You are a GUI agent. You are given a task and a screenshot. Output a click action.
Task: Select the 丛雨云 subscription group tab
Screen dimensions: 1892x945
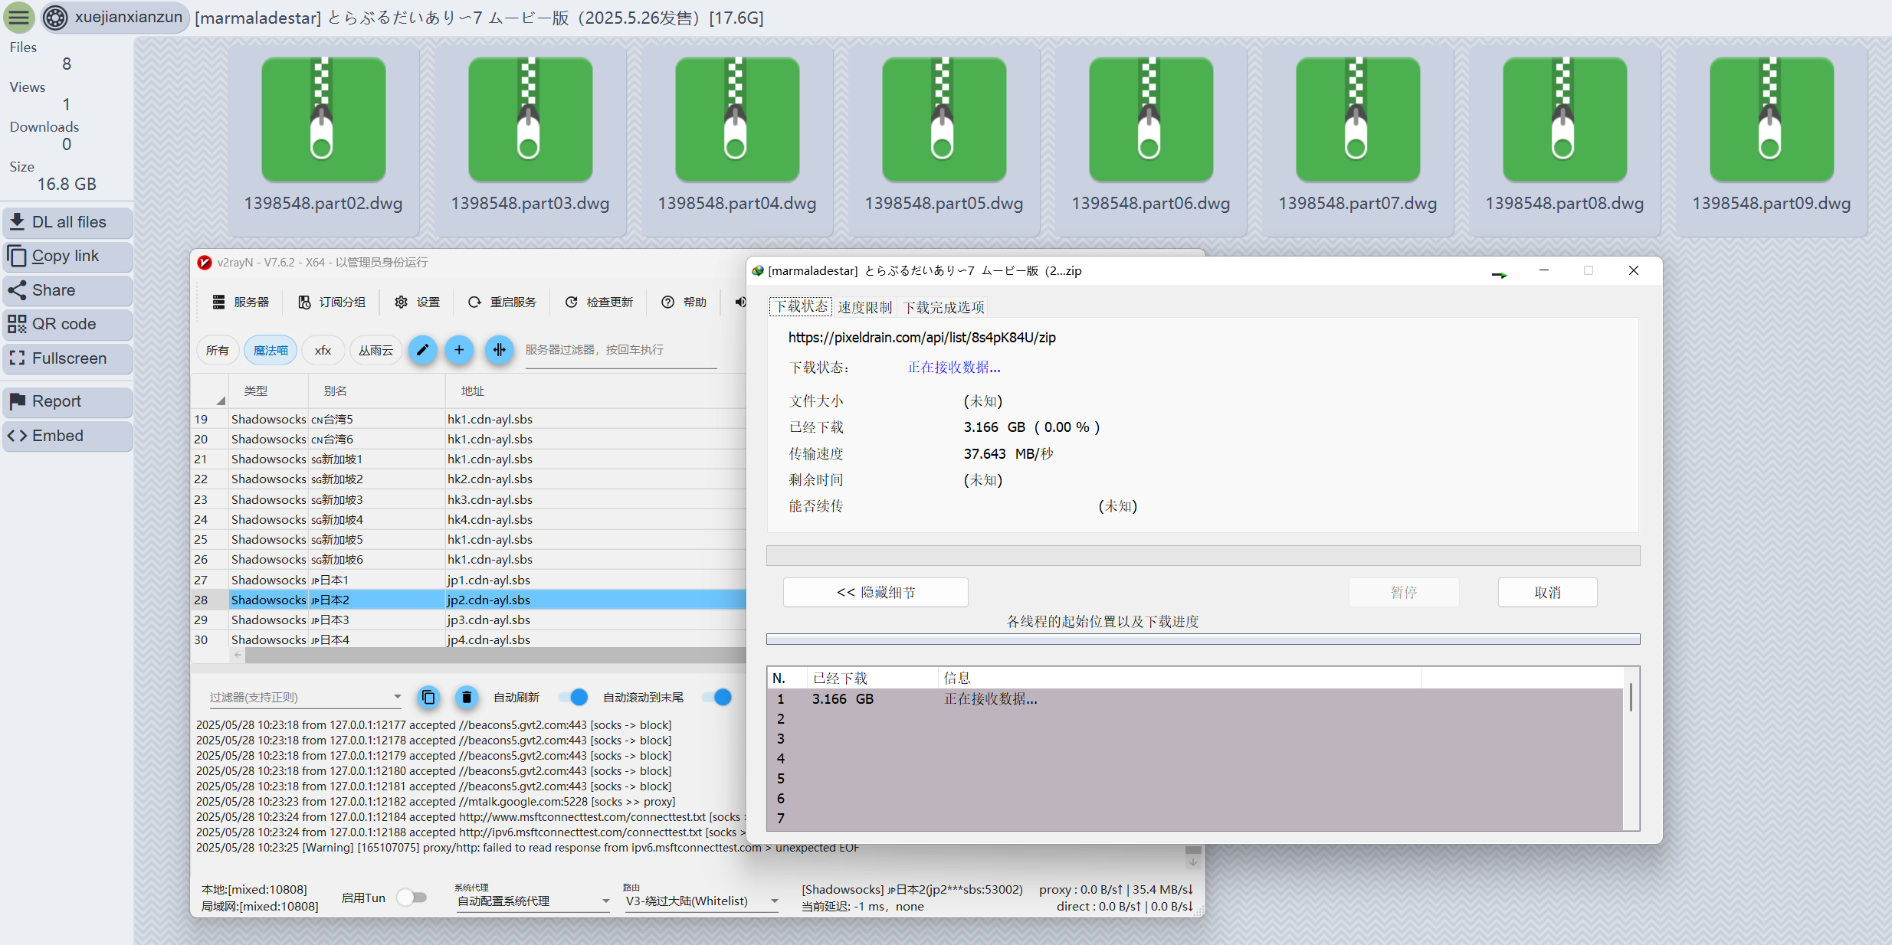point(375,350)
